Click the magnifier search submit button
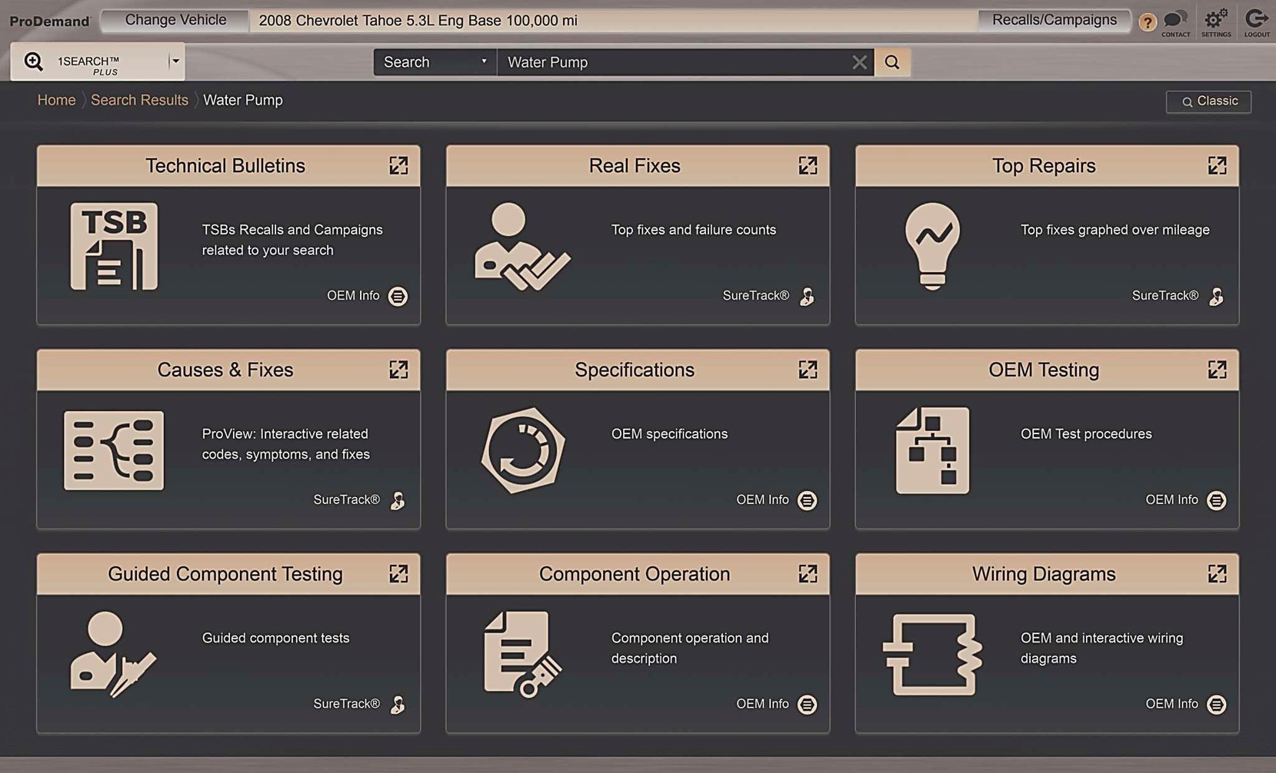 892,62
